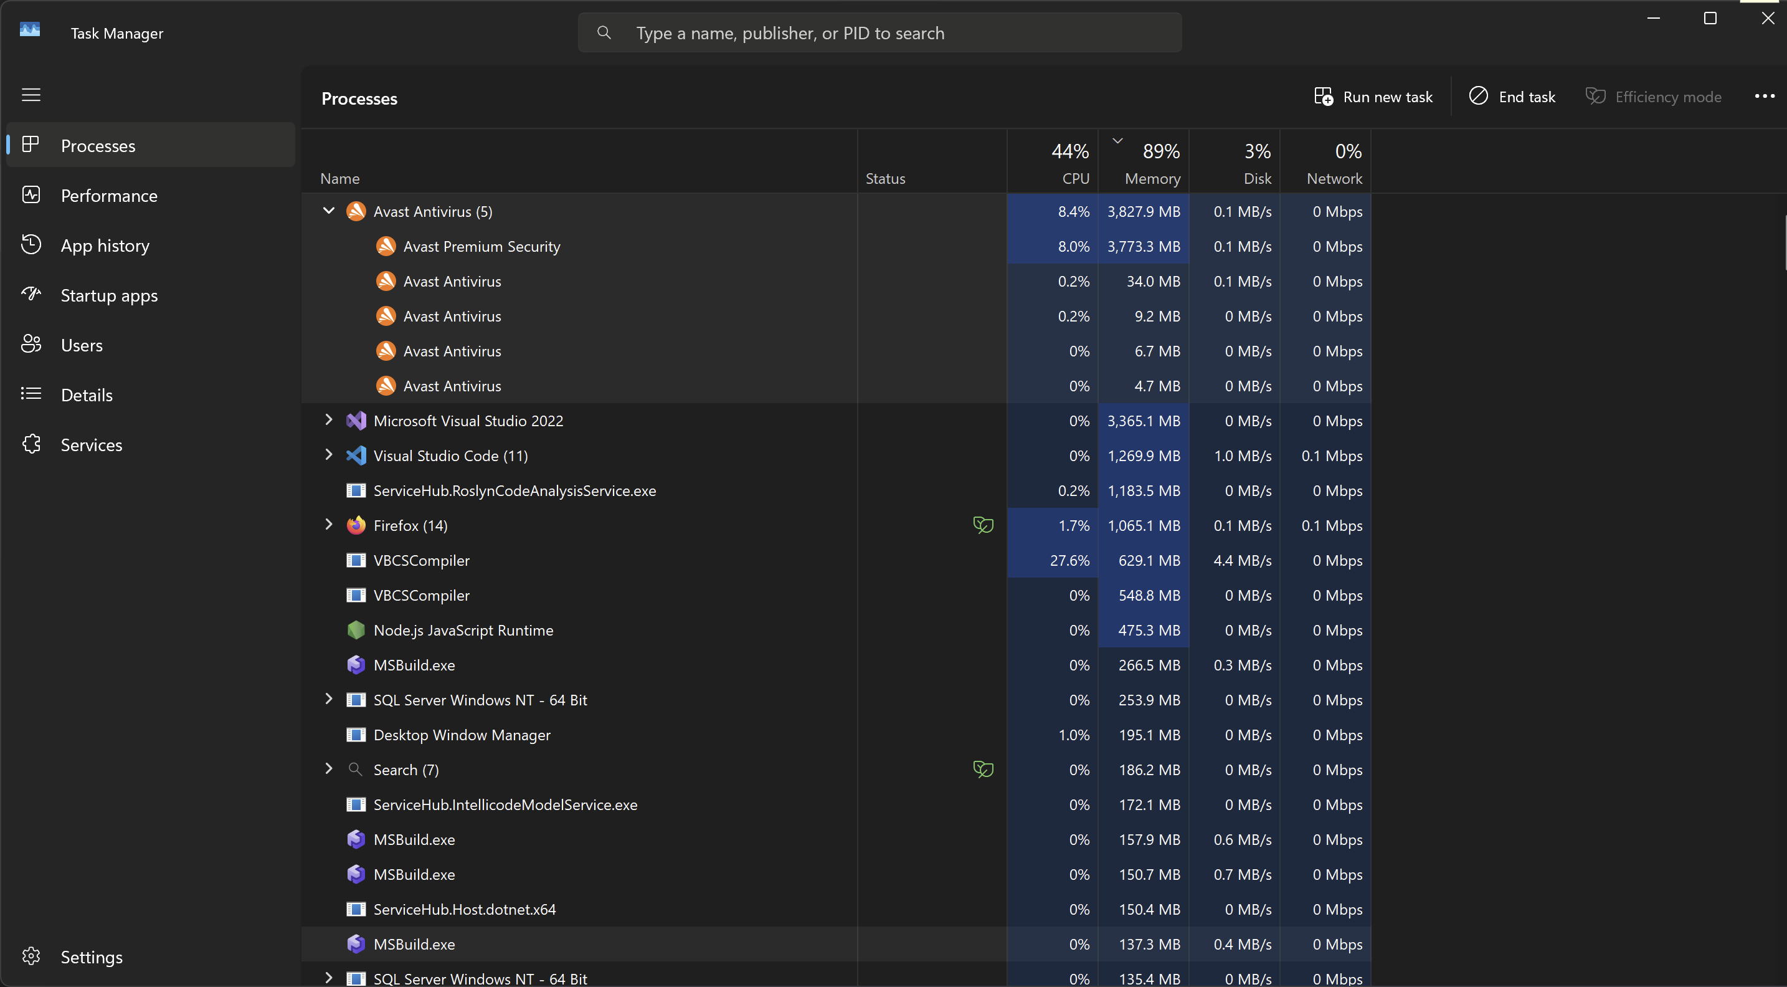
Task: Select the MSBuild.exe row using 137.3 MB
Action: click(836, 944)
